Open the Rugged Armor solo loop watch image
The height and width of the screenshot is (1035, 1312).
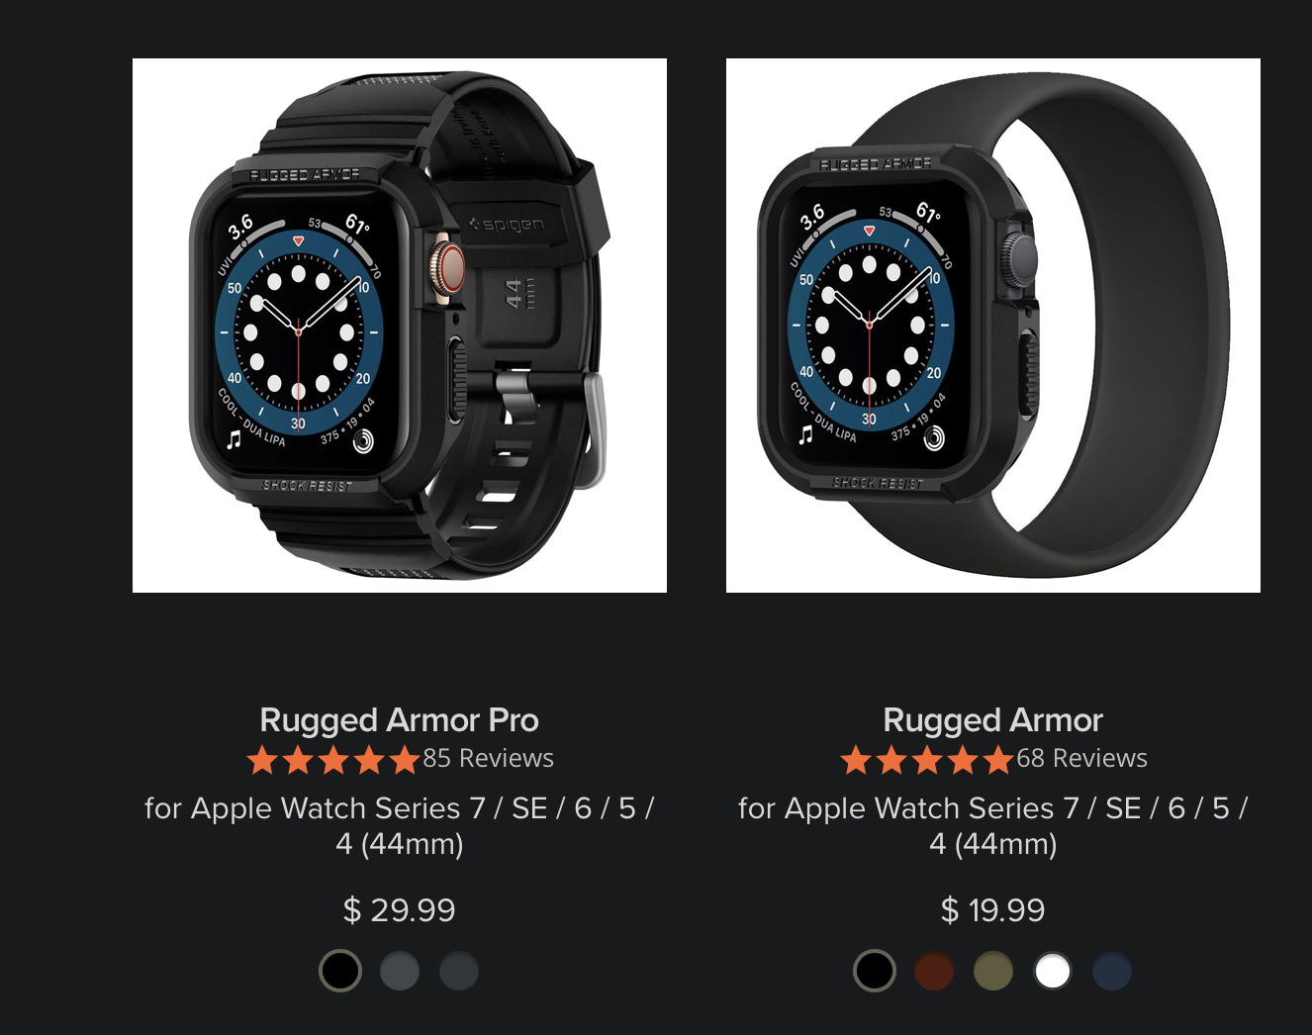(x=993, y=326)
